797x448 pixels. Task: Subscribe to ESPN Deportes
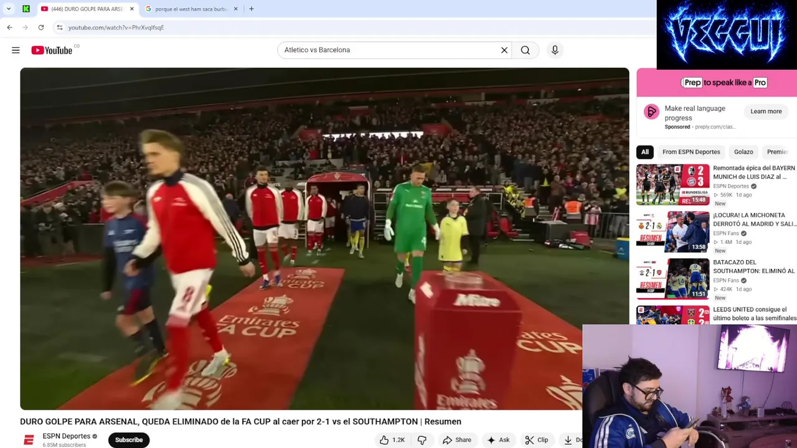129,440
